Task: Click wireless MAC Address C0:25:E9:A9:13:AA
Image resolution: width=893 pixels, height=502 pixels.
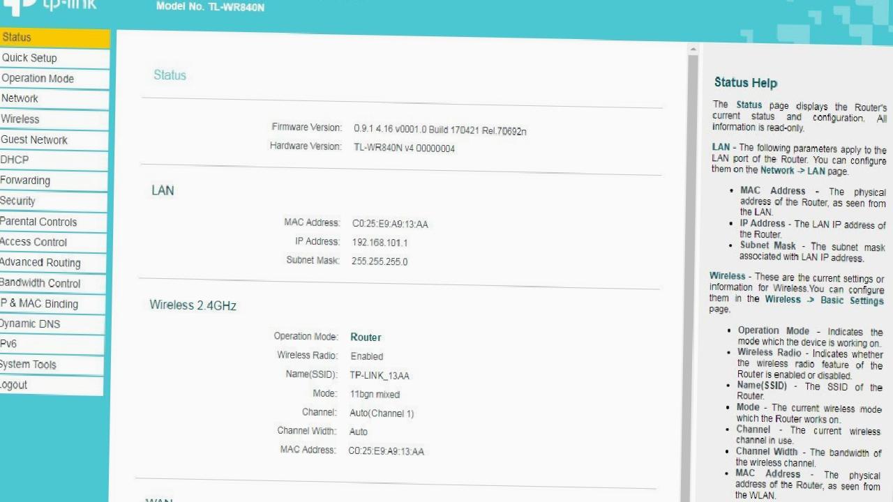Action: pos(387,451)
